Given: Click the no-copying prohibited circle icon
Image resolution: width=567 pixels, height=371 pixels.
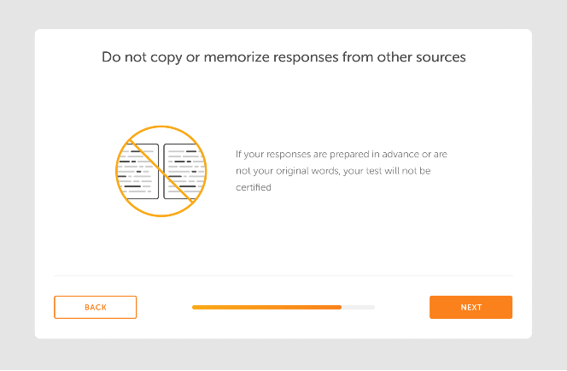Looking at the screenshot, I should pos(161,171).
